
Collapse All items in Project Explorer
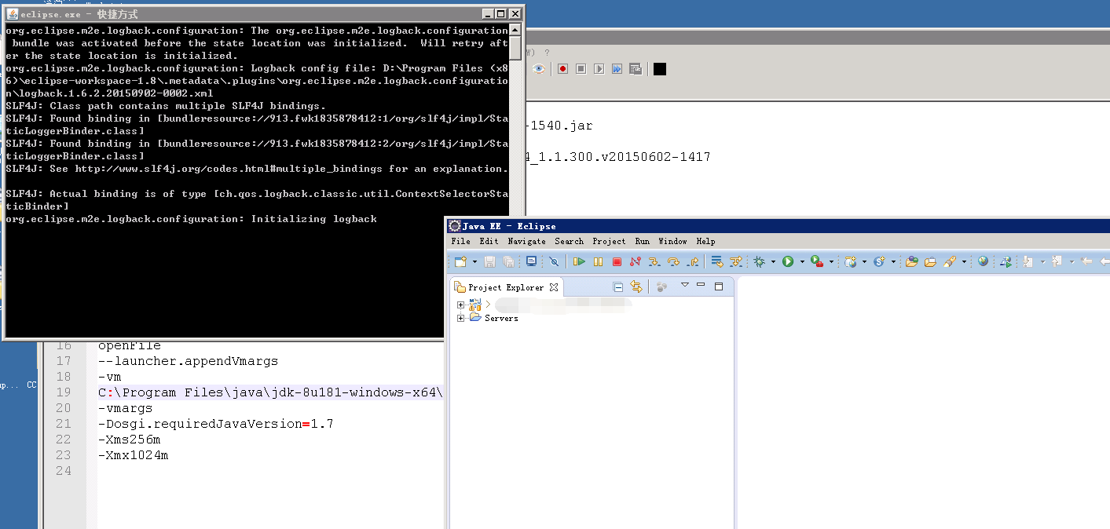click(618, 287)
